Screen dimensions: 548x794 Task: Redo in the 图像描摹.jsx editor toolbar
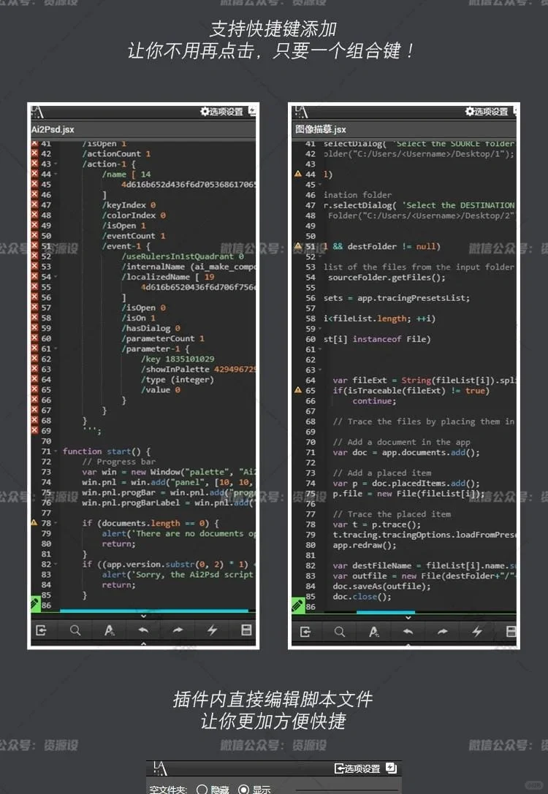pos(443,631)
